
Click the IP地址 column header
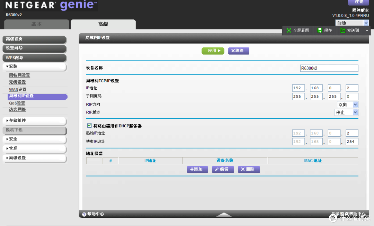[150, 161]
